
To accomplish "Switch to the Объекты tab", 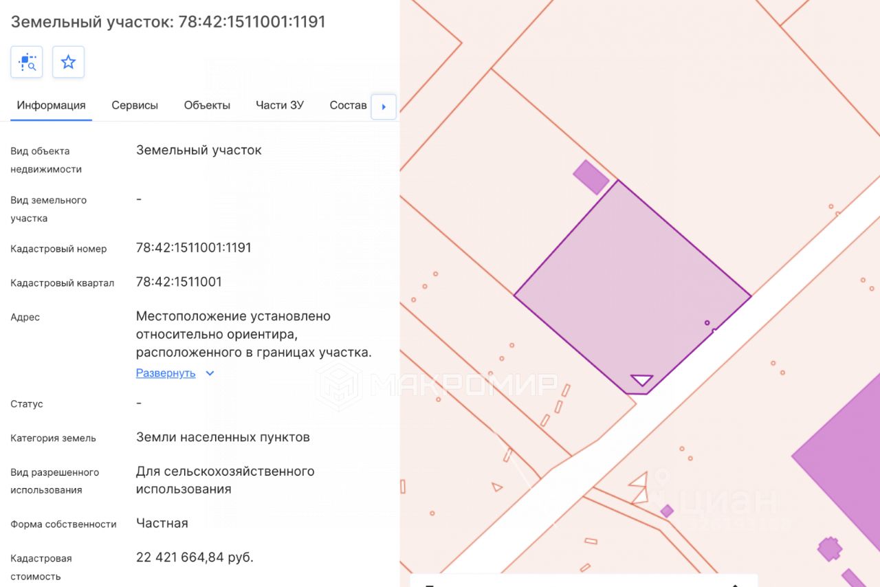I will (x=207, y=105).
